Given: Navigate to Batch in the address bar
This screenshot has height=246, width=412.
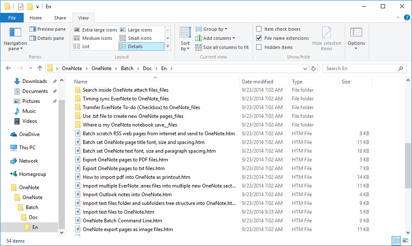Looking at the screenshot, I should 127,68.
